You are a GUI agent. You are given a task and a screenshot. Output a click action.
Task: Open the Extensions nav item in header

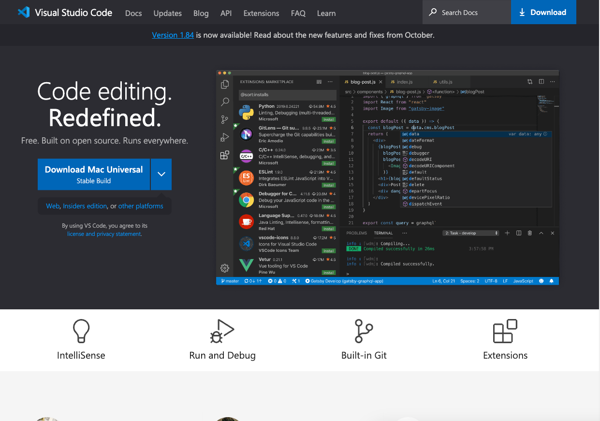click(x=261, y=13)
